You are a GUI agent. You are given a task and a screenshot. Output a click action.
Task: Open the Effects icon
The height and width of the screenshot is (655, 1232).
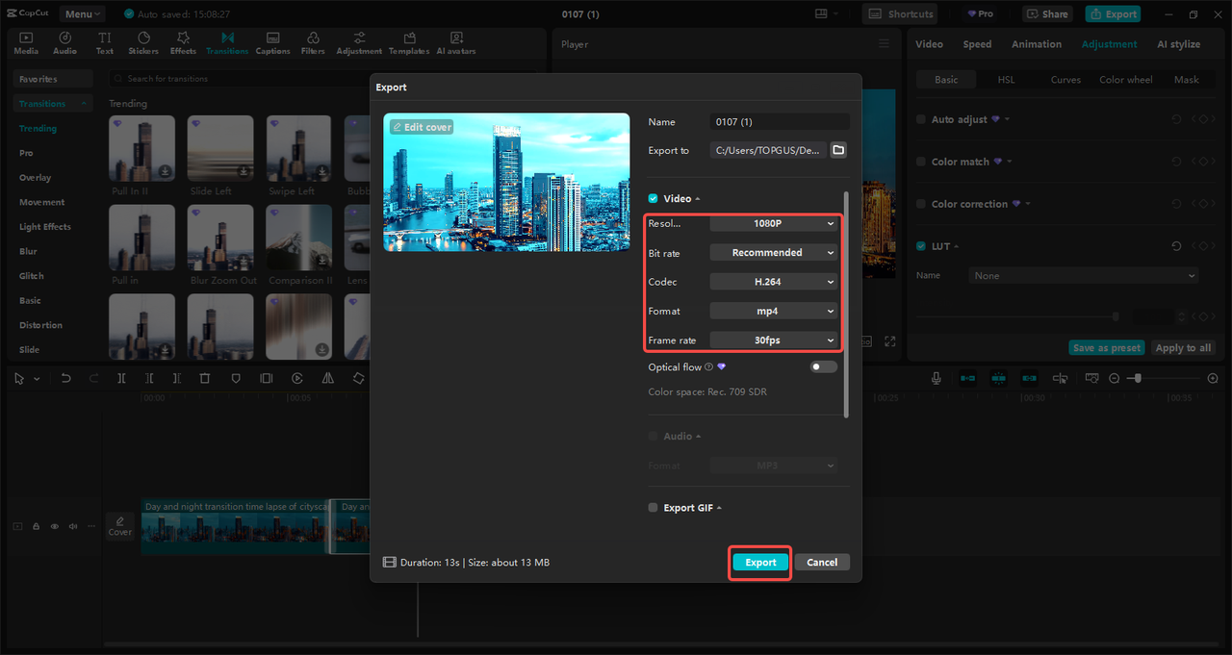(183, 42)
